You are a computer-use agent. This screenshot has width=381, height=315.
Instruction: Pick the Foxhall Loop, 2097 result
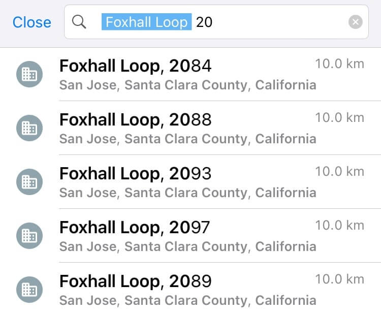pyautogui.click(x=135, y=228)
